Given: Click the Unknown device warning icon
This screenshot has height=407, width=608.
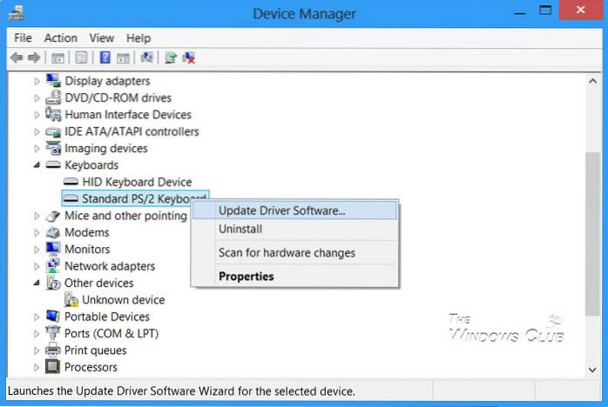Looking at the screenshot, I should tap(71, 300).
